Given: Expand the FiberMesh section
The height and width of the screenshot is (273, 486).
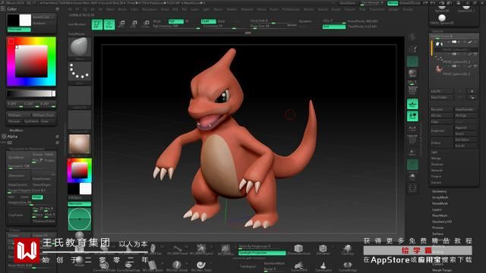Looking at the screenshot, I should (x=440, y=215).
